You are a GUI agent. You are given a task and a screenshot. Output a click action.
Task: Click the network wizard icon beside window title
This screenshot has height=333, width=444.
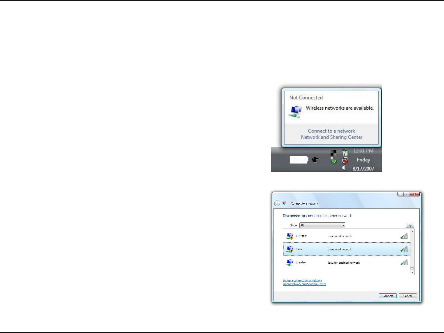point(284,203)
